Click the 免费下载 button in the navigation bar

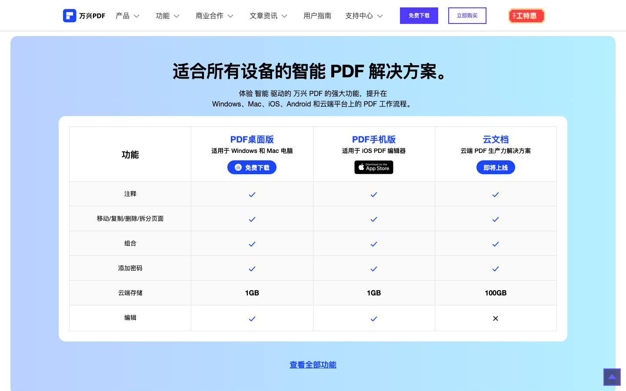tap(419, 15)
